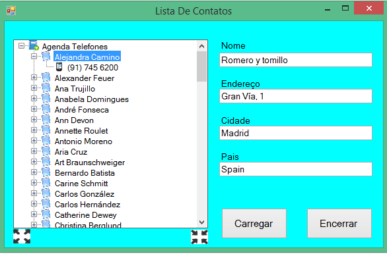Image resolution: width=387 pixels, height=254 pixels.
Task: Expand the Art Braunschweiger node
Action: click(x=34, y=162)
